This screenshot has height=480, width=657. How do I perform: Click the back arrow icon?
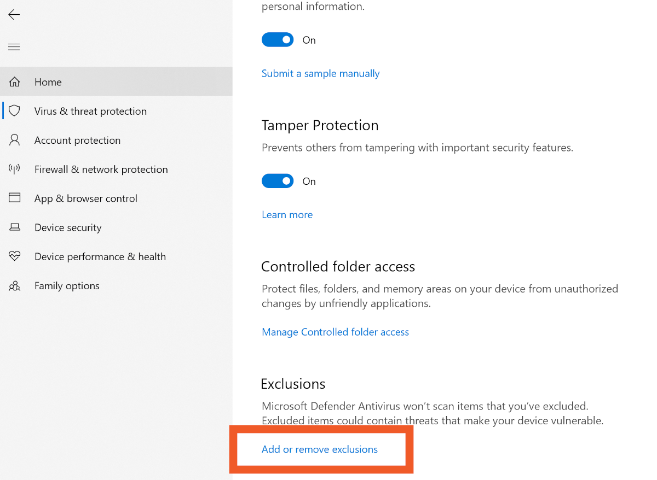point(14,15)
